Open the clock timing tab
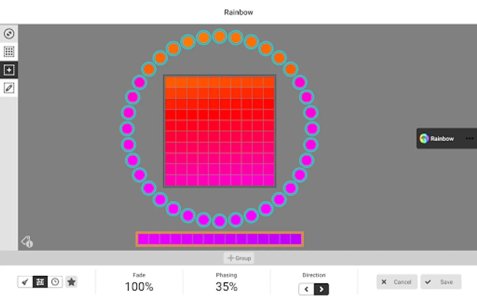 tap(55, 282)
